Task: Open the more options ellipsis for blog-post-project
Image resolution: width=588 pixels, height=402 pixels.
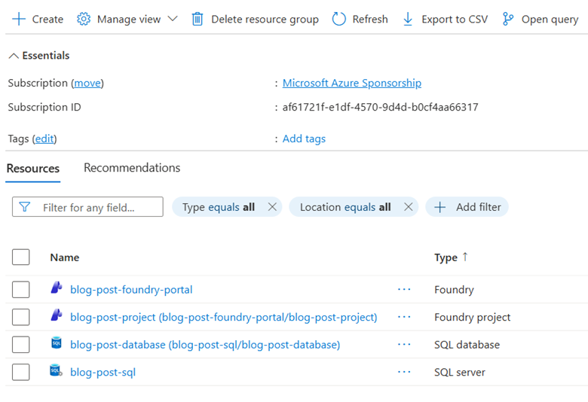Action: click(x=404, y=317)
